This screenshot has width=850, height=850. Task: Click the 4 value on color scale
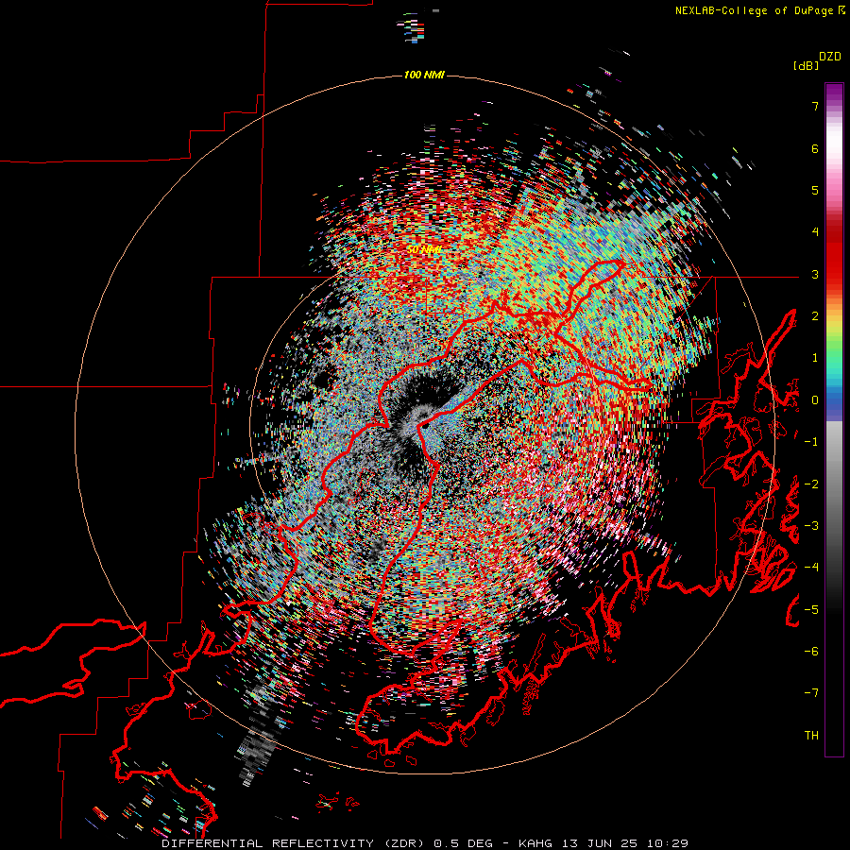coord(815,232)
